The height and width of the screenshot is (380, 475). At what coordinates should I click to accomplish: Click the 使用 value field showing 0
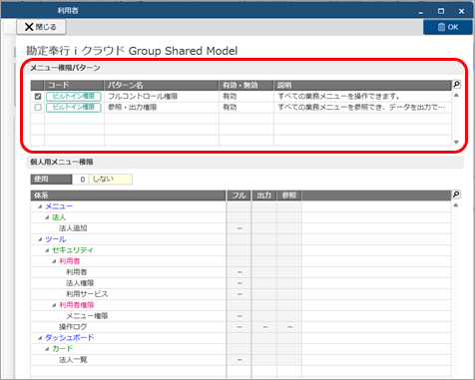point(80,180)
